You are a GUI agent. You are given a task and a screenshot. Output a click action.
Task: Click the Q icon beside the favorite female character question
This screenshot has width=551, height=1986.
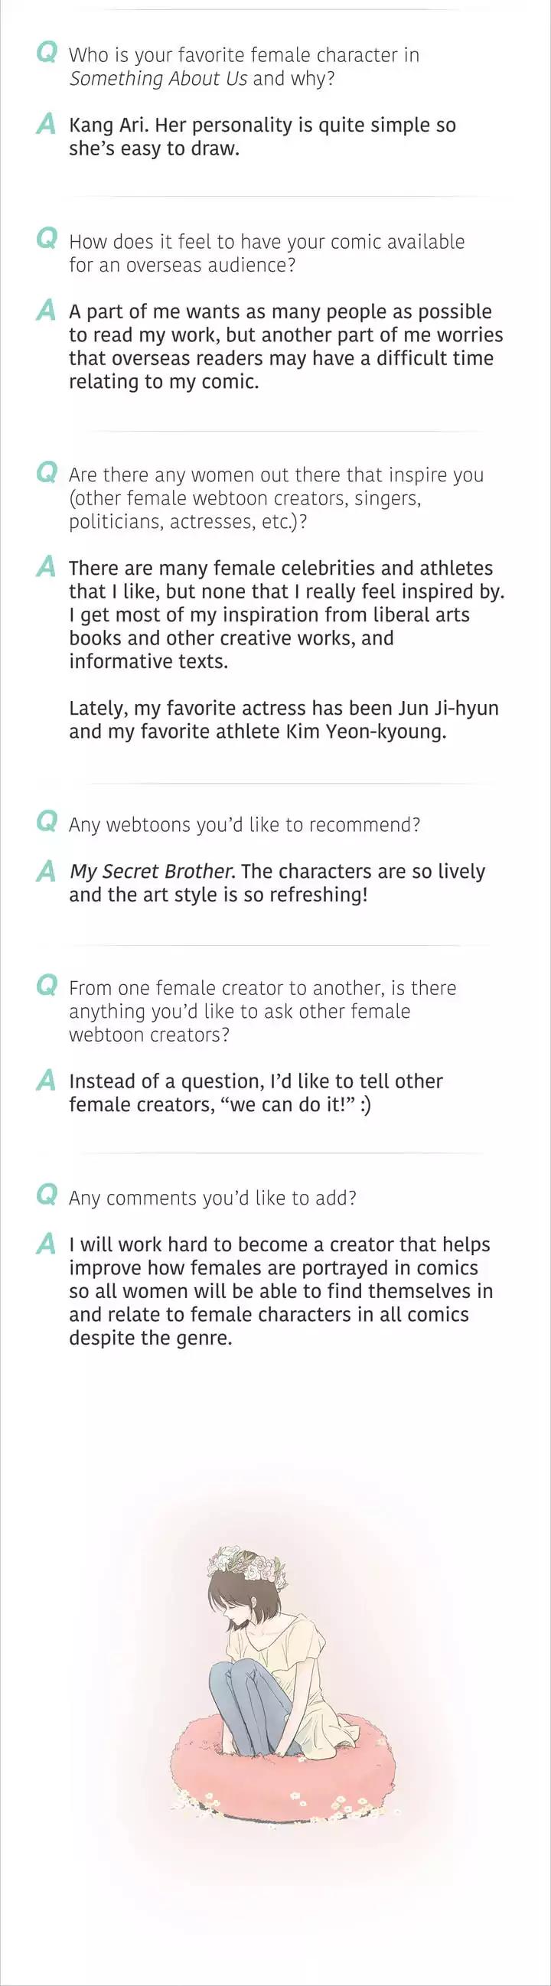coord(47,53)
